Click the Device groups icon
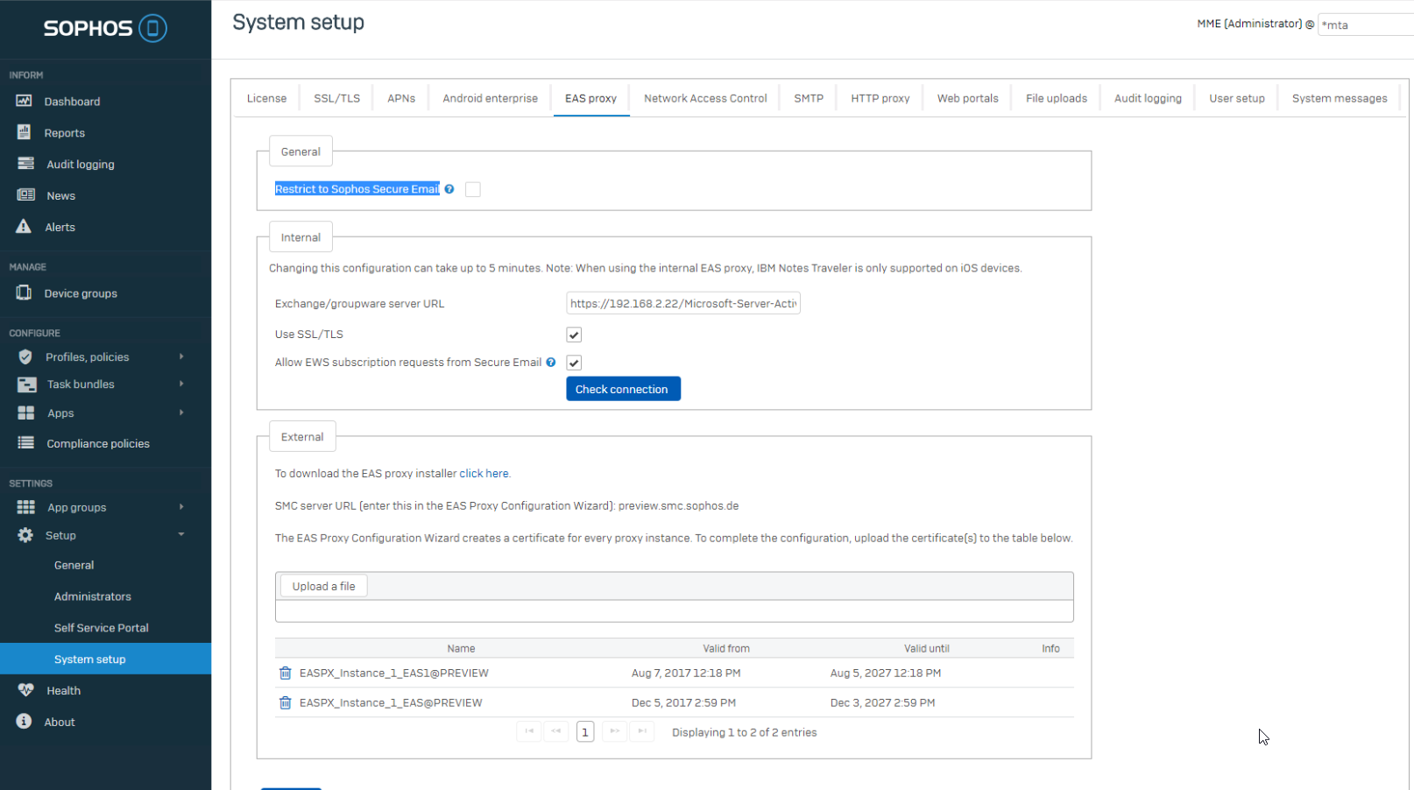The height and width of the screenshot is (790, 1414). [x=25, y=293]
